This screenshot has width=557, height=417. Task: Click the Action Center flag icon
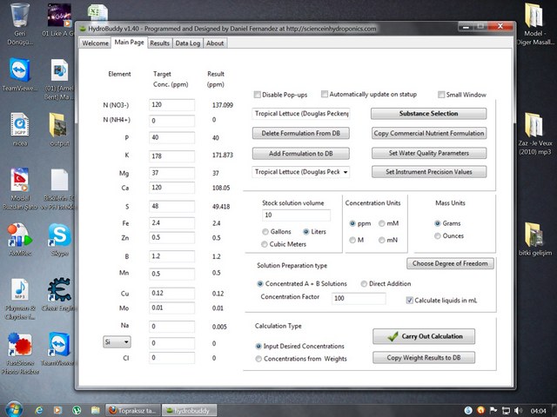[493, 411]
